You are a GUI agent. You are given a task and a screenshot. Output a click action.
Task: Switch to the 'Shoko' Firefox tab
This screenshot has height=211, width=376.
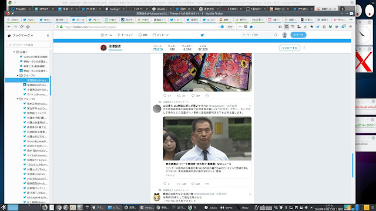click(45, 19)
